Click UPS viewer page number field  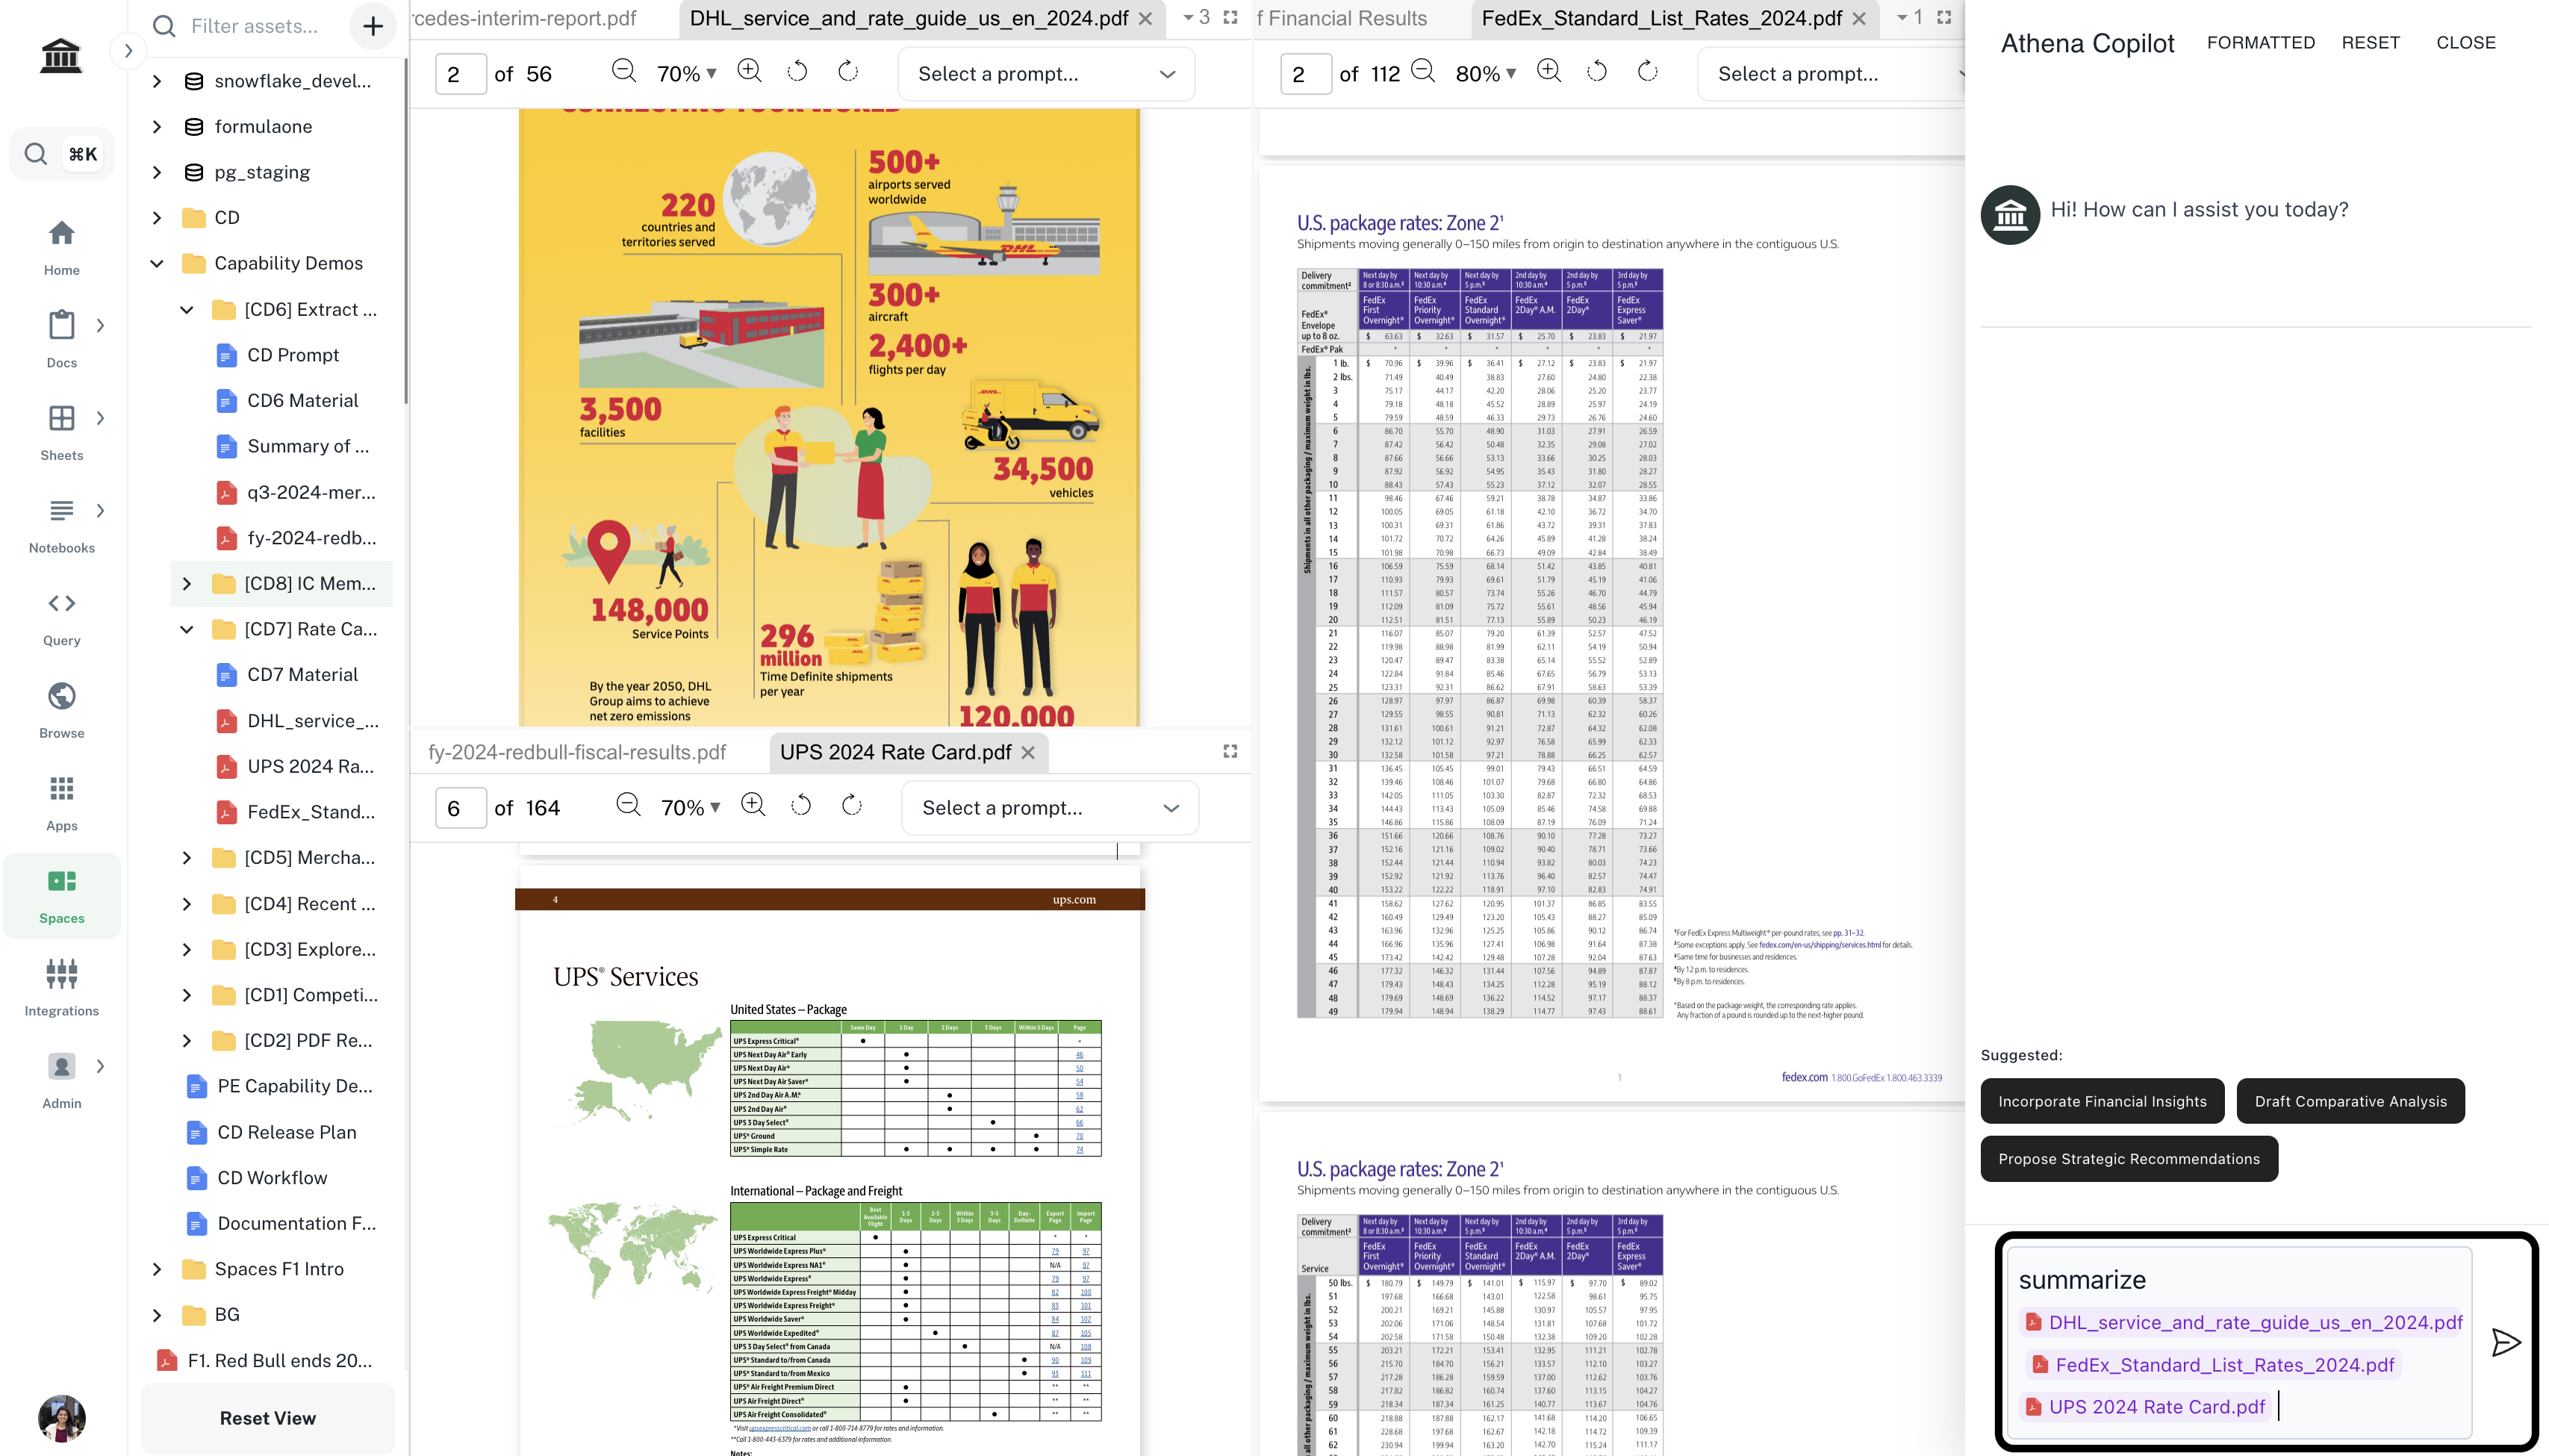pos(461,808)
